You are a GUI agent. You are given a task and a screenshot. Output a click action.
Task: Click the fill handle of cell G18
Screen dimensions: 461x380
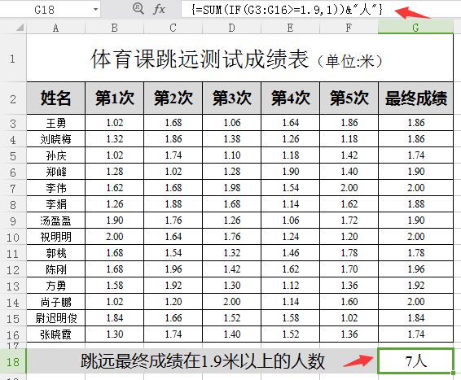coord(453,373)
